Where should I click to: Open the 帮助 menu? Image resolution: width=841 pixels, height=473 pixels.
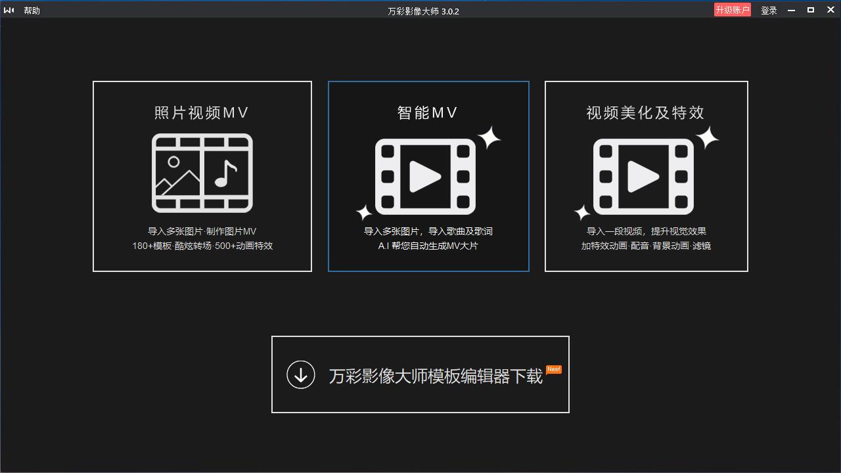coord(32,11)
